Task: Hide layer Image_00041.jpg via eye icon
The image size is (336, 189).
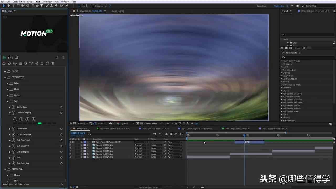Action: (x=70, y=154)
